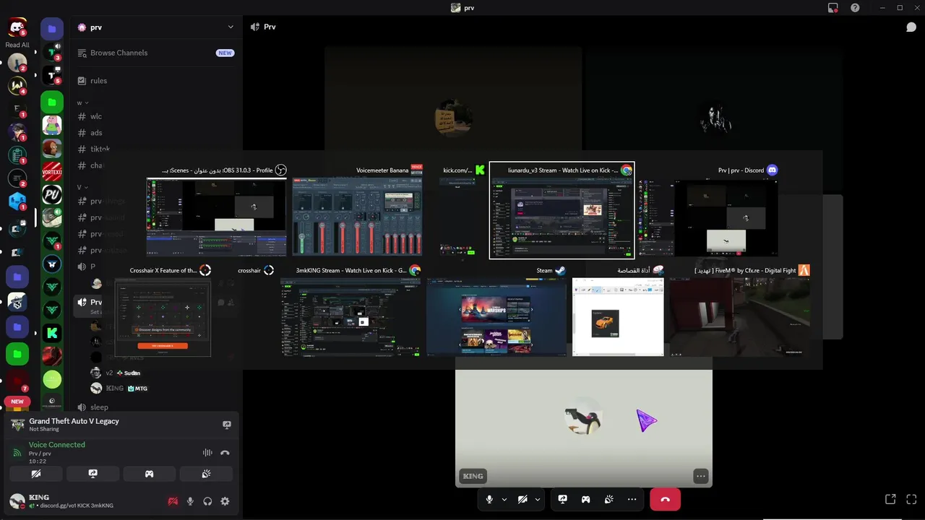Start activity from call controls bar

click(x=585, y=499)
